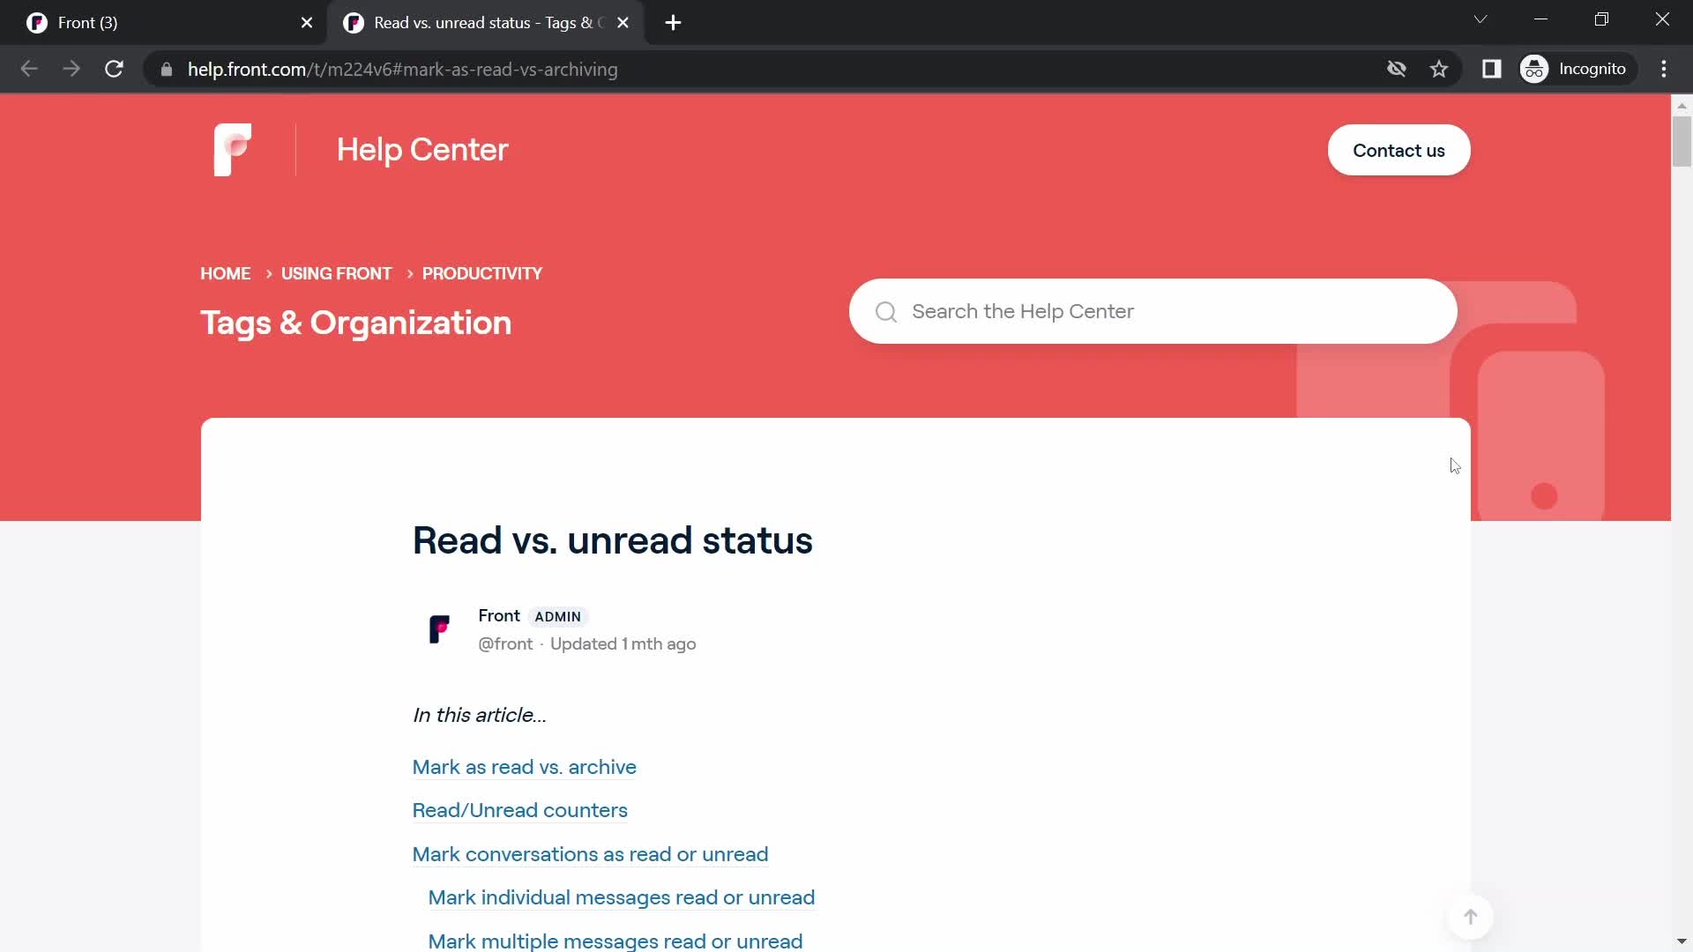The height and width of the screenshot is (952, 1693).
Task: Click Mark individual messages read or unread
Action: [621, 897]
